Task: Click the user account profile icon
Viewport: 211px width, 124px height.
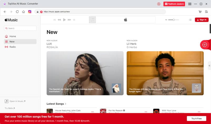Action: click(x=159, y=4)
